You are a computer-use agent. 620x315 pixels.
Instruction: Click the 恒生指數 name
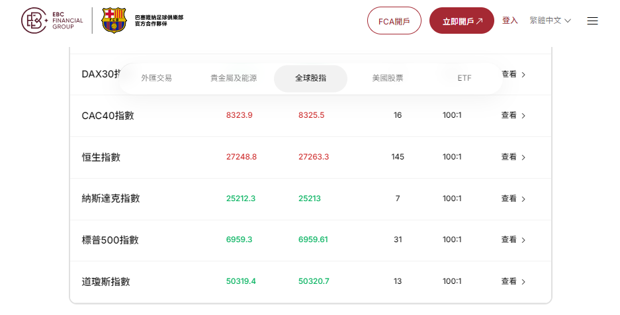[101, 157]
